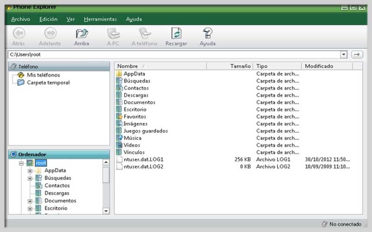Open the Ver menu

(x=71, y=19)
